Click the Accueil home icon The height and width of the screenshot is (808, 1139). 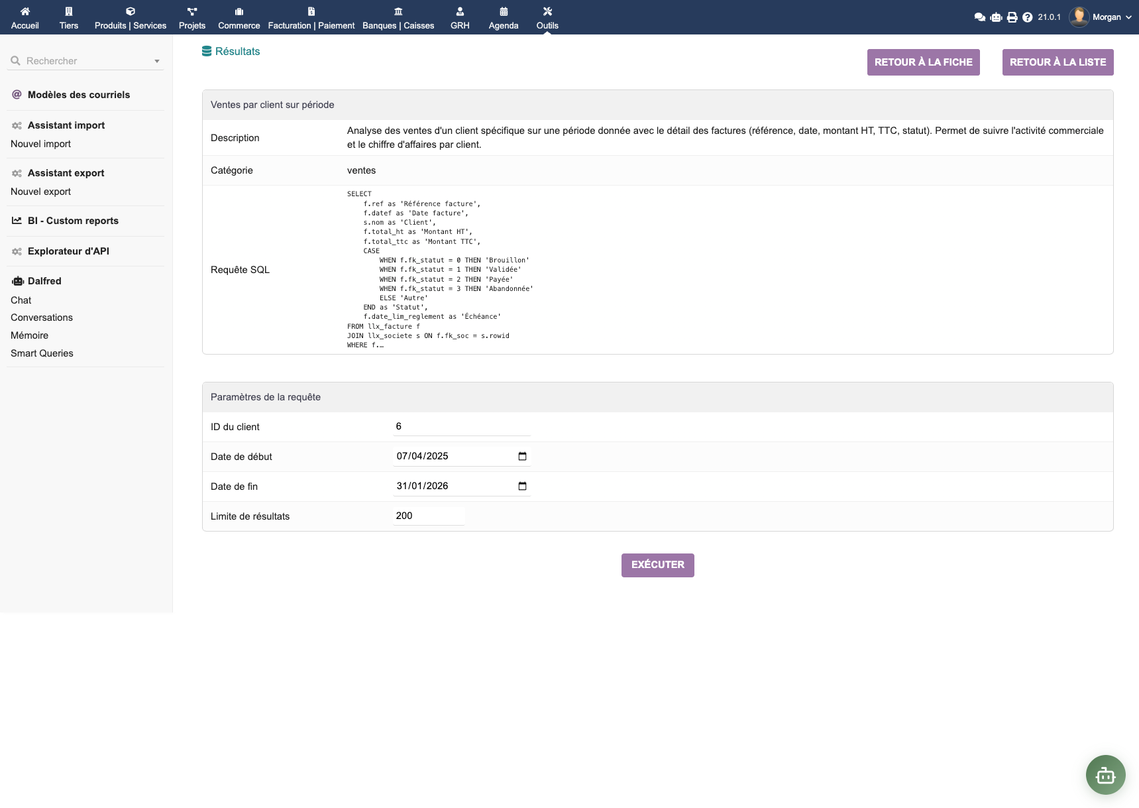(25, 11)
